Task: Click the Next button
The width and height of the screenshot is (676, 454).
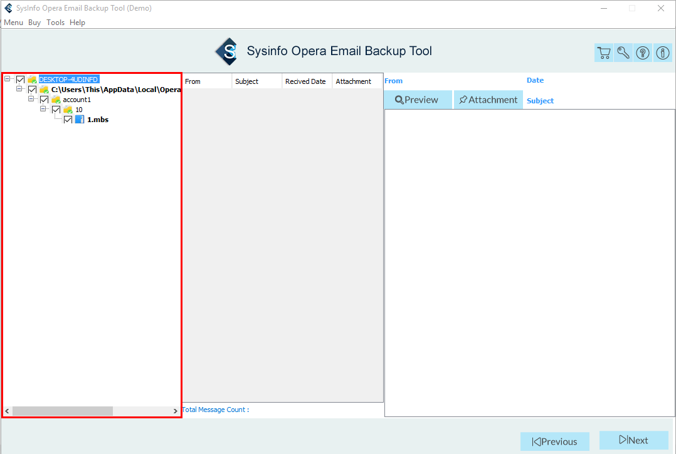Action: pos(634,440)
